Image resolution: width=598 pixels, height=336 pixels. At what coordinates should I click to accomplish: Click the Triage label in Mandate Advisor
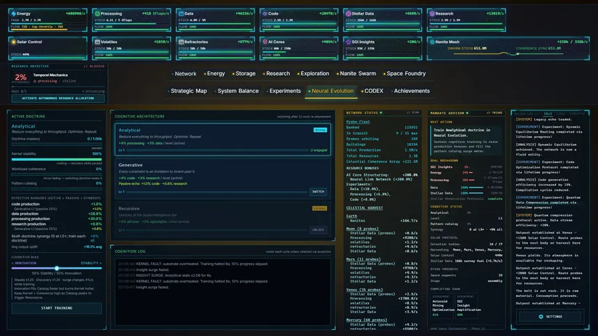coord(494,112)
